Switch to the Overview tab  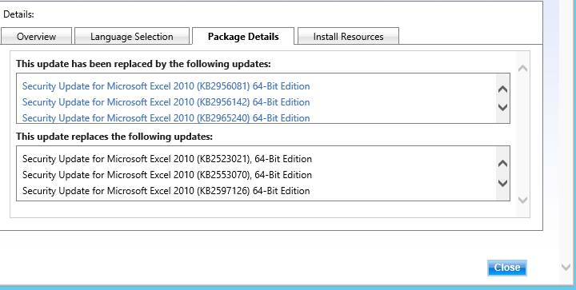click(x=36, y=36)
